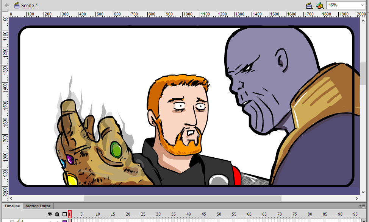The image size is (369, 222).
Task: Open the Edit Symbols menu icon
Action: tap(320, 5)
